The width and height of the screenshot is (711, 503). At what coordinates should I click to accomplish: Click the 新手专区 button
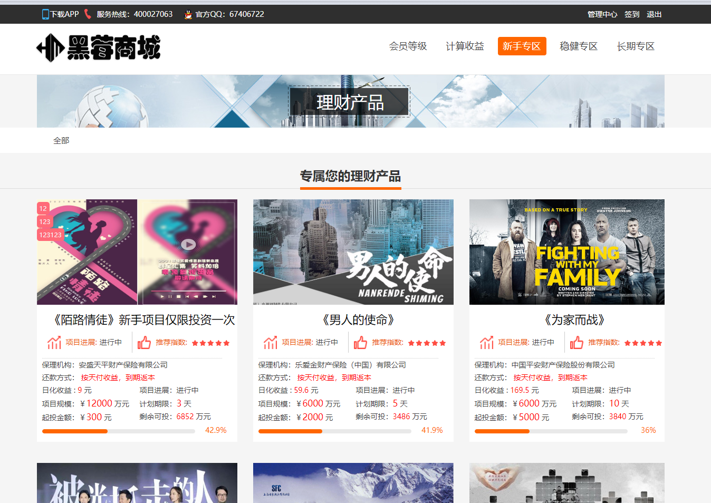click(522, 46)
